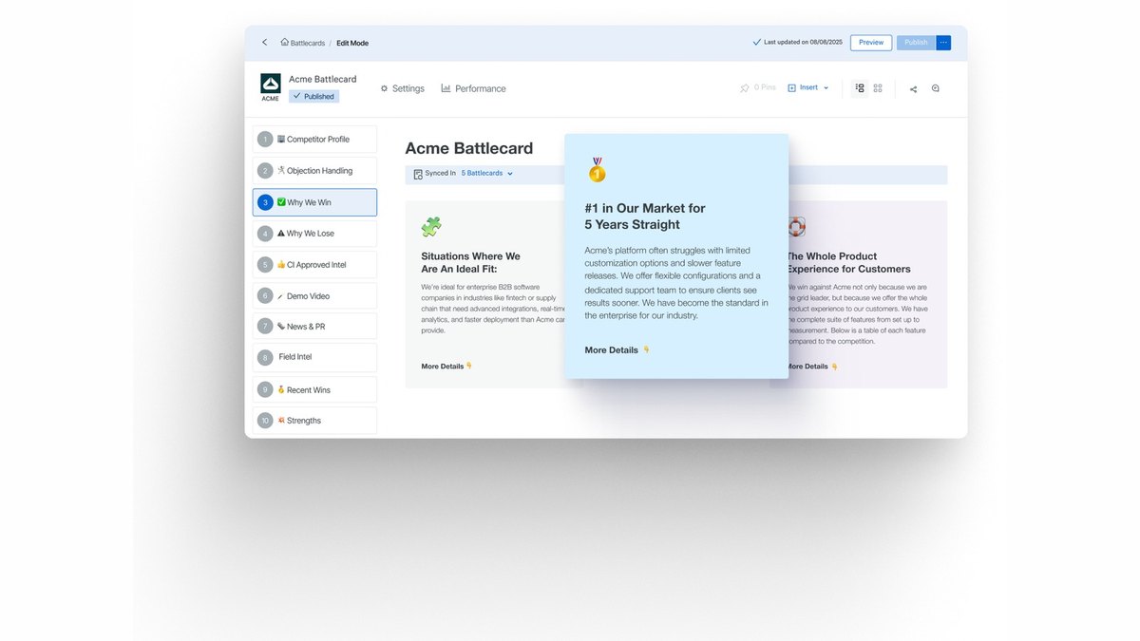Click the Last updated on 08/08/2025 status
Screen dimensions: 1140x641
pos(797,43)
